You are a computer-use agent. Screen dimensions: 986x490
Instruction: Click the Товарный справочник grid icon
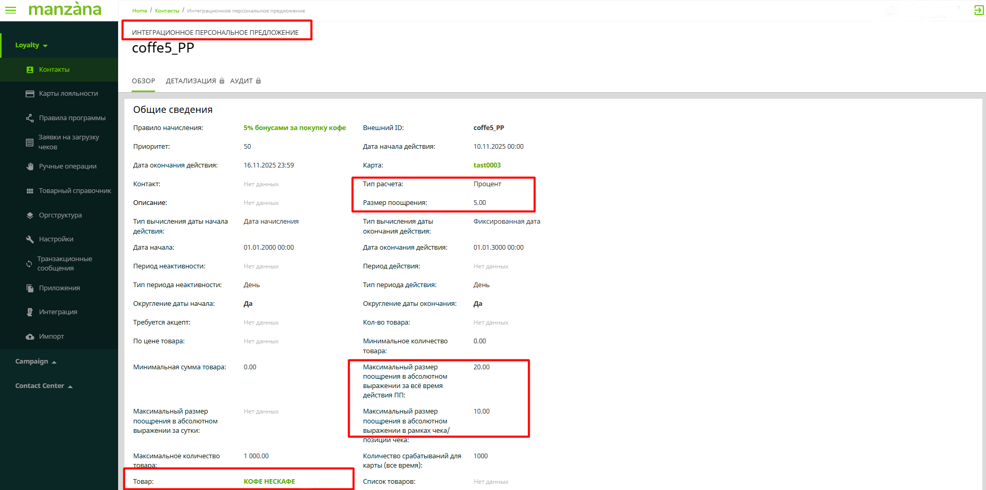point(30,191)
